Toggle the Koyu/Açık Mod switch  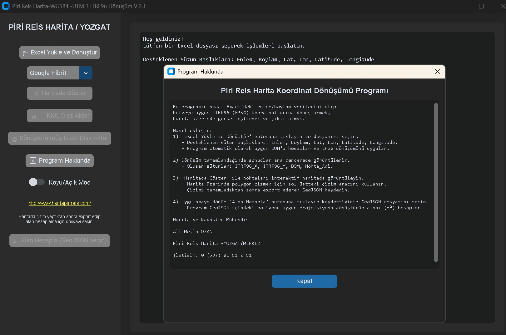click(x=37, y=182)
